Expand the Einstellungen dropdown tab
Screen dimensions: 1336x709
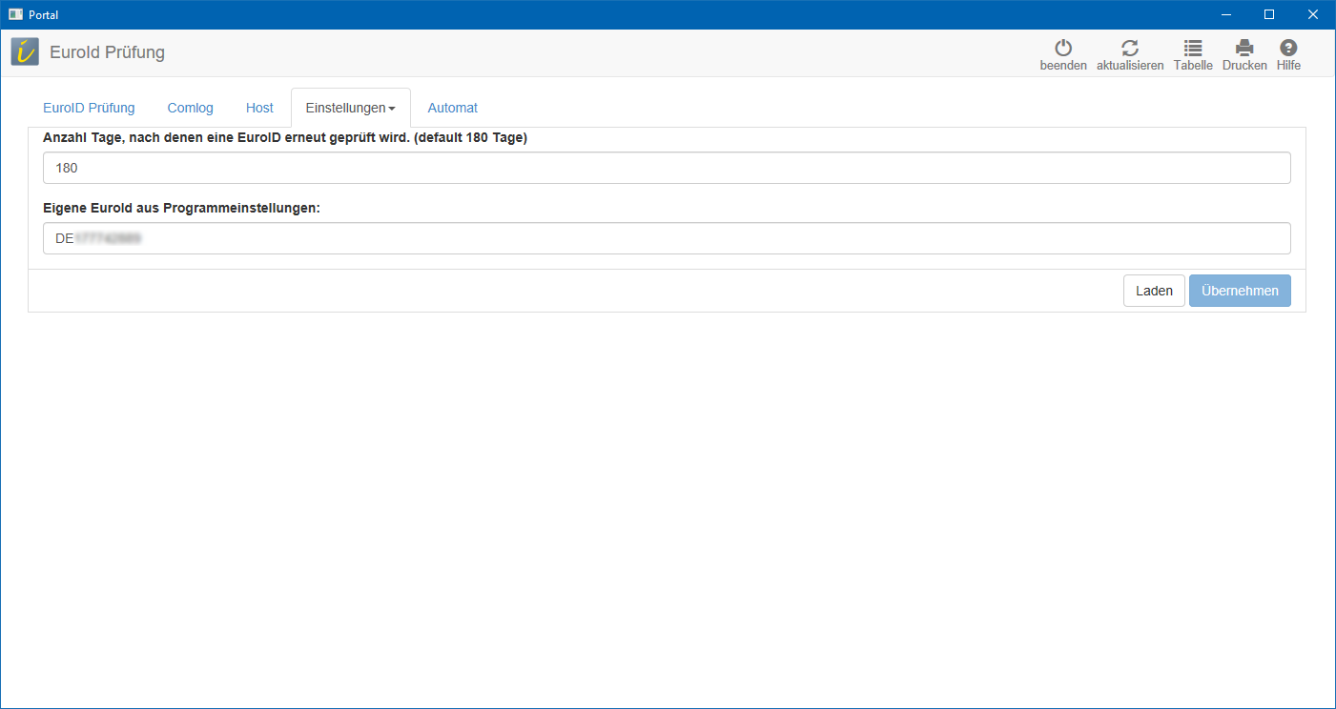[350, 108]
